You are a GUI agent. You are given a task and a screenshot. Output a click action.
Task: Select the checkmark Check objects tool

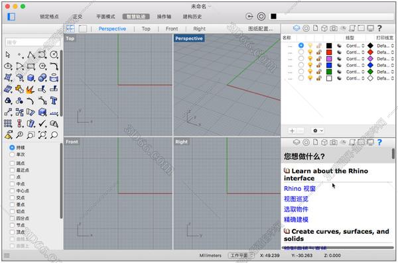[x=42, y=124]
